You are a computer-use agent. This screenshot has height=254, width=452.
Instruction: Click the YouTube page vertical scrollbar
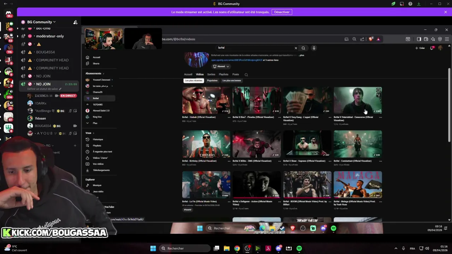(x=449, y=106)
